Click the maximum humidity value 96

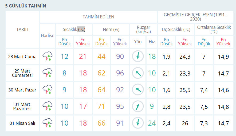(x=120, y=73)
